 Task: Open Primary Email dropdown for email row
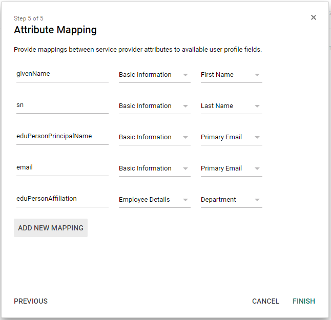click(231, 168)
